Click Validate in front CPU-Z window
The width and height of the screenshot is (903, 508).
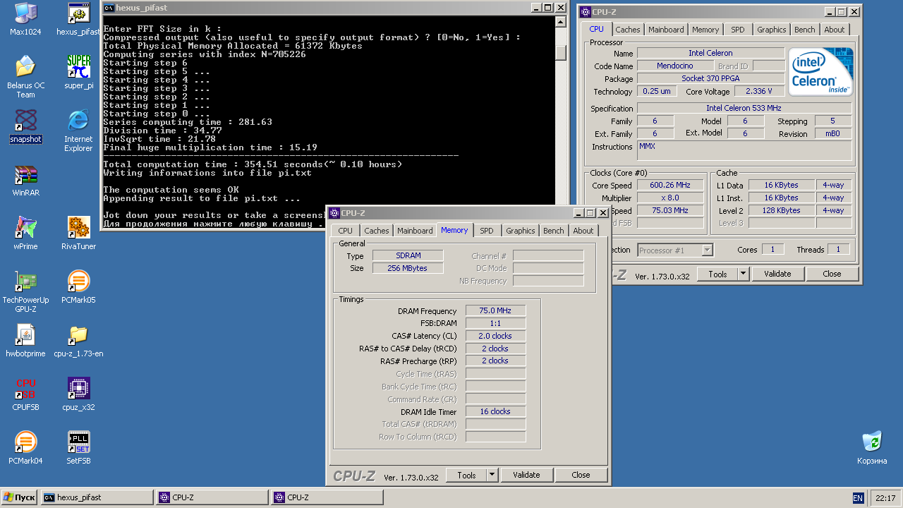(526, 476)
